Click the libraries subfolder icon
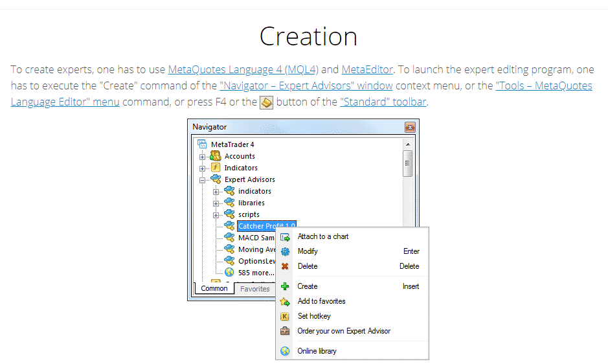The image size is (608, 364). 230,202
